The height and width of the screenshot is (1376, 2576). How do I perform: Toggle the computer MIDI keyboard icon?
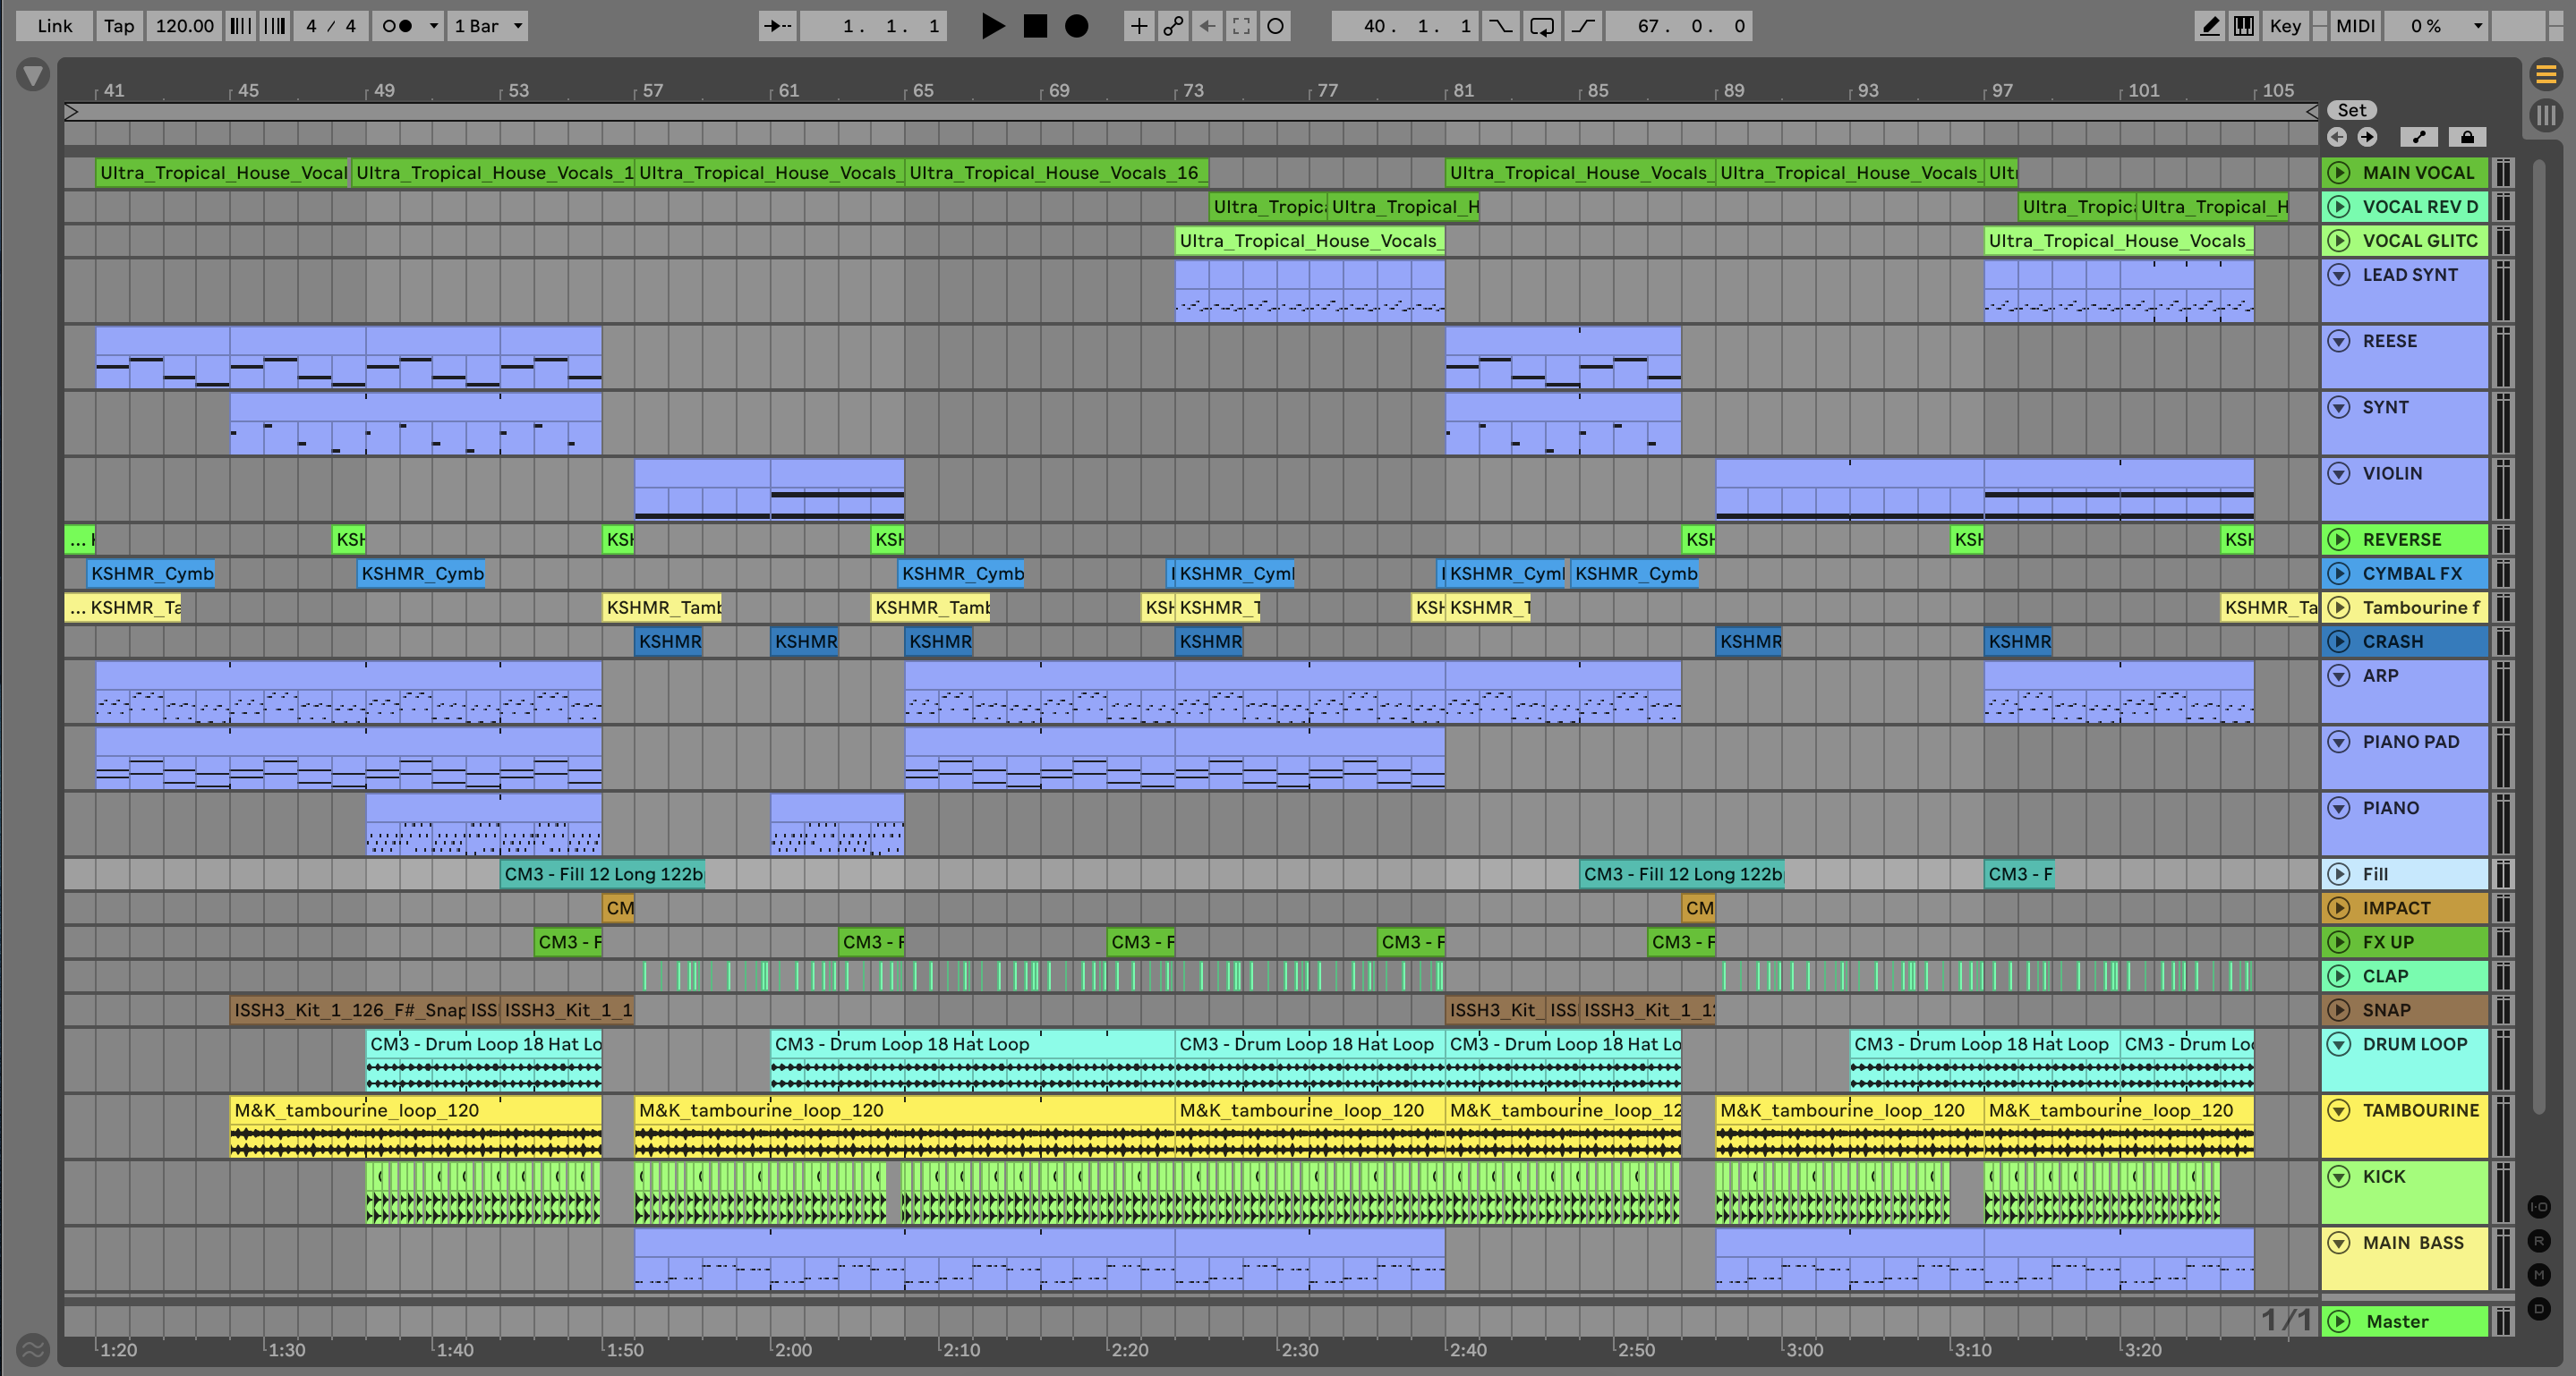2244,26
